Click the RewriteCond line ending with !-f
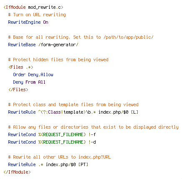Screen dimensions: 182x179 click(52, 134)
